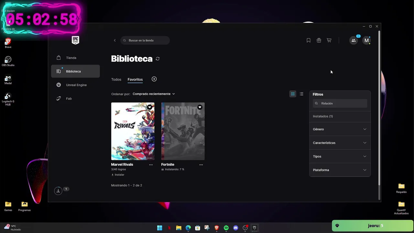Unfavorite Marvel Rivals with heart icon
Screen dimensions: 414x233
click(150, 107)
